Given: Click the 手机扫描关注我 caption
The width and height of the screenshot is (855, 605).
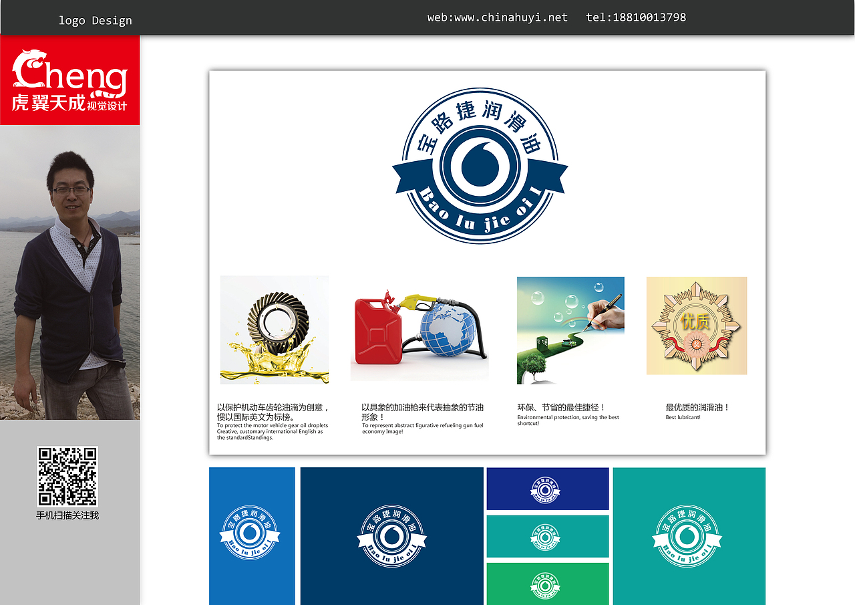Looking at the screenshot, I should coord(67,515).
